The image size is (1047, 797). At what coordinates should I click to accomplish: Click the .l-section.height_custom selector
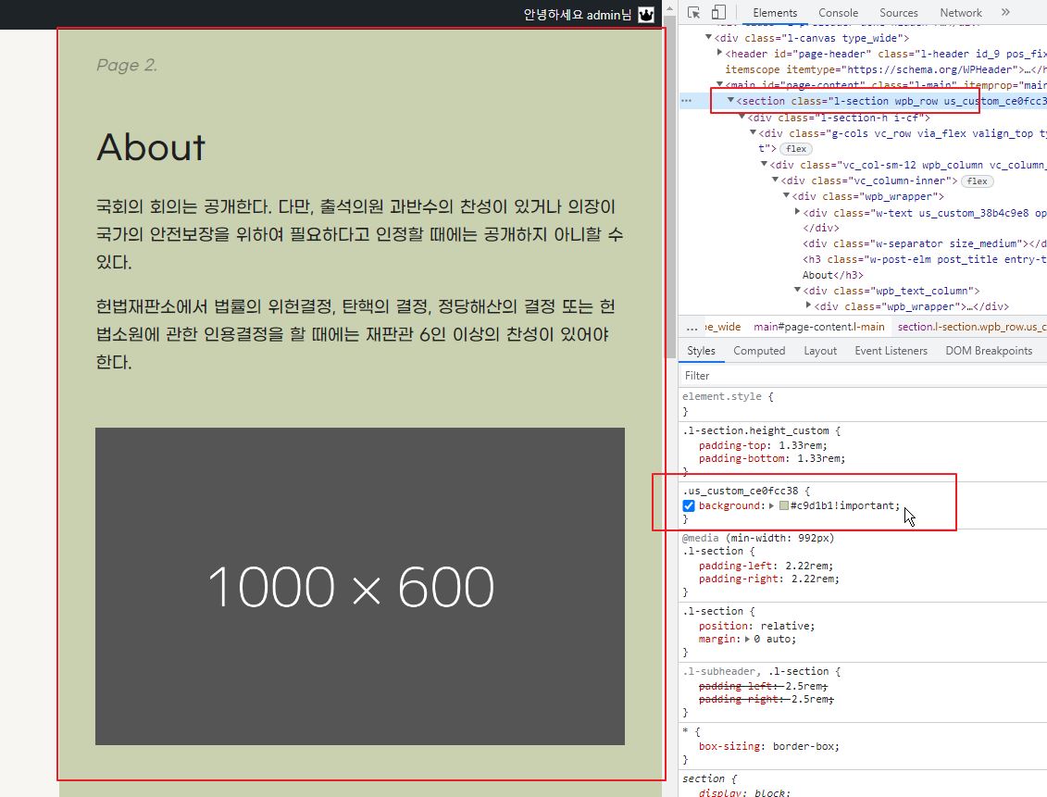755,430
